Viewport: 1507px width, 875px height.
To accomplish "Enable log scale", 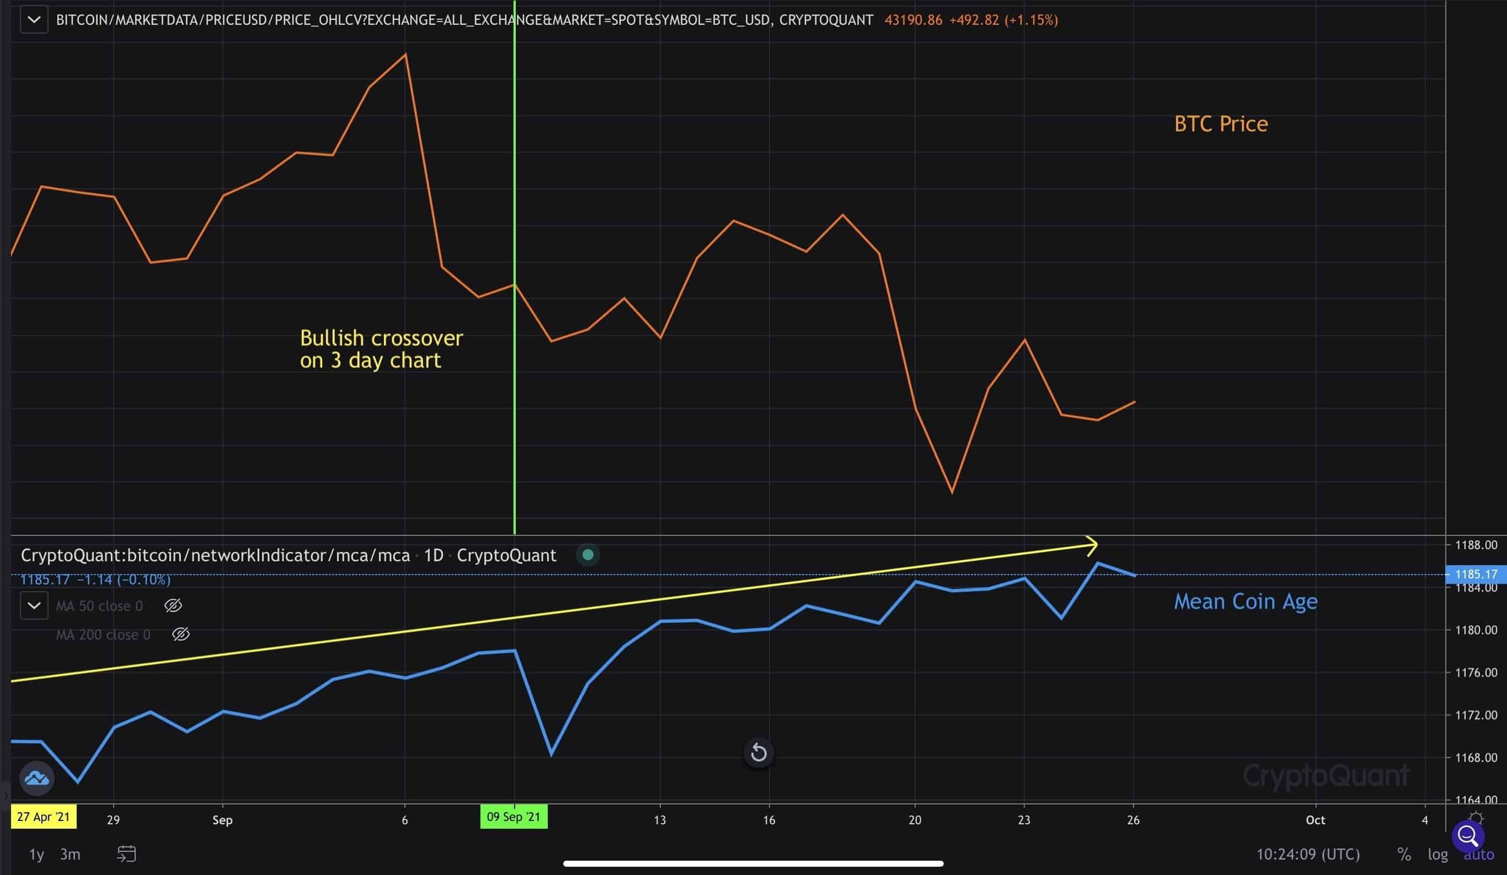I will [1438, 854].
